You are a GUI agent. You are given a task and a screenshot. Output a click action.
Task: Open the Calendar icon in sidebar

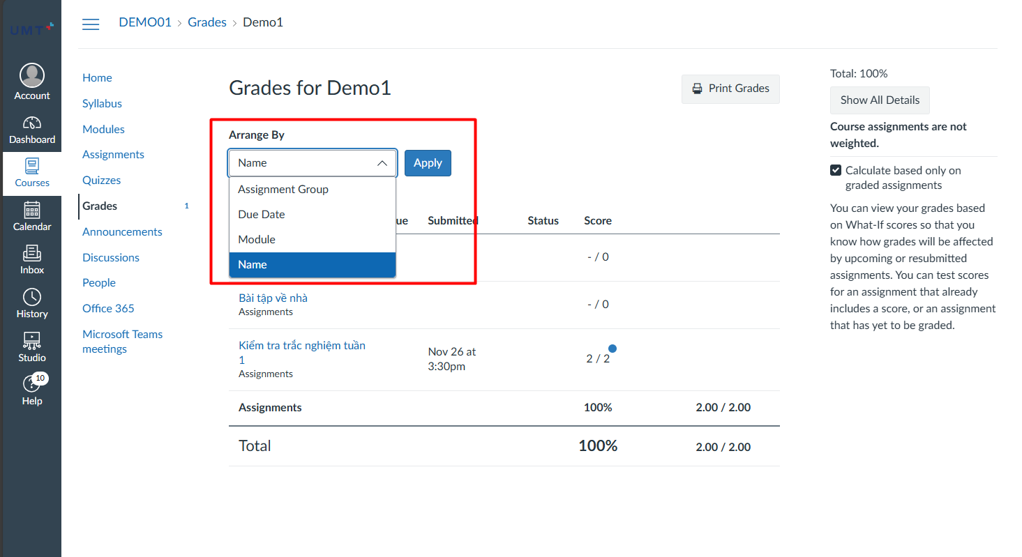coord(32,211)
